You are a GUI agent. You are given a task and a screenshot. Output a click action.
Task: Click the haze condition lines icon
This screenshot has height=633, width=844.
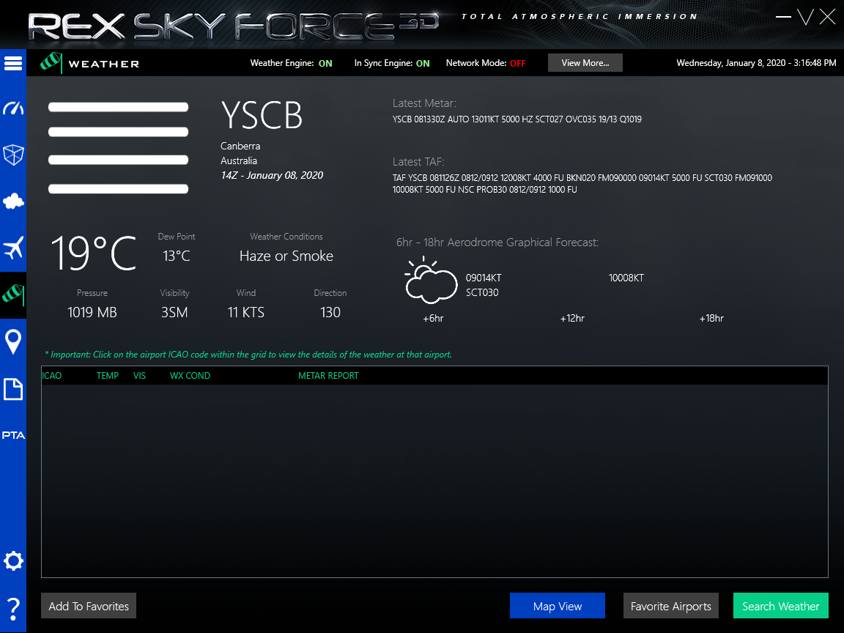(x=119, y=147)
